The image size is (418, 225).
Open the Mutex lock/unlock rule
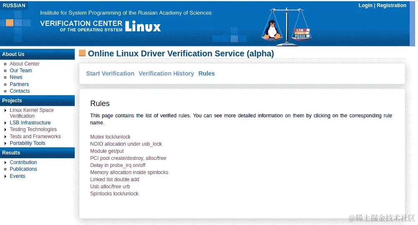click(110, 137)
